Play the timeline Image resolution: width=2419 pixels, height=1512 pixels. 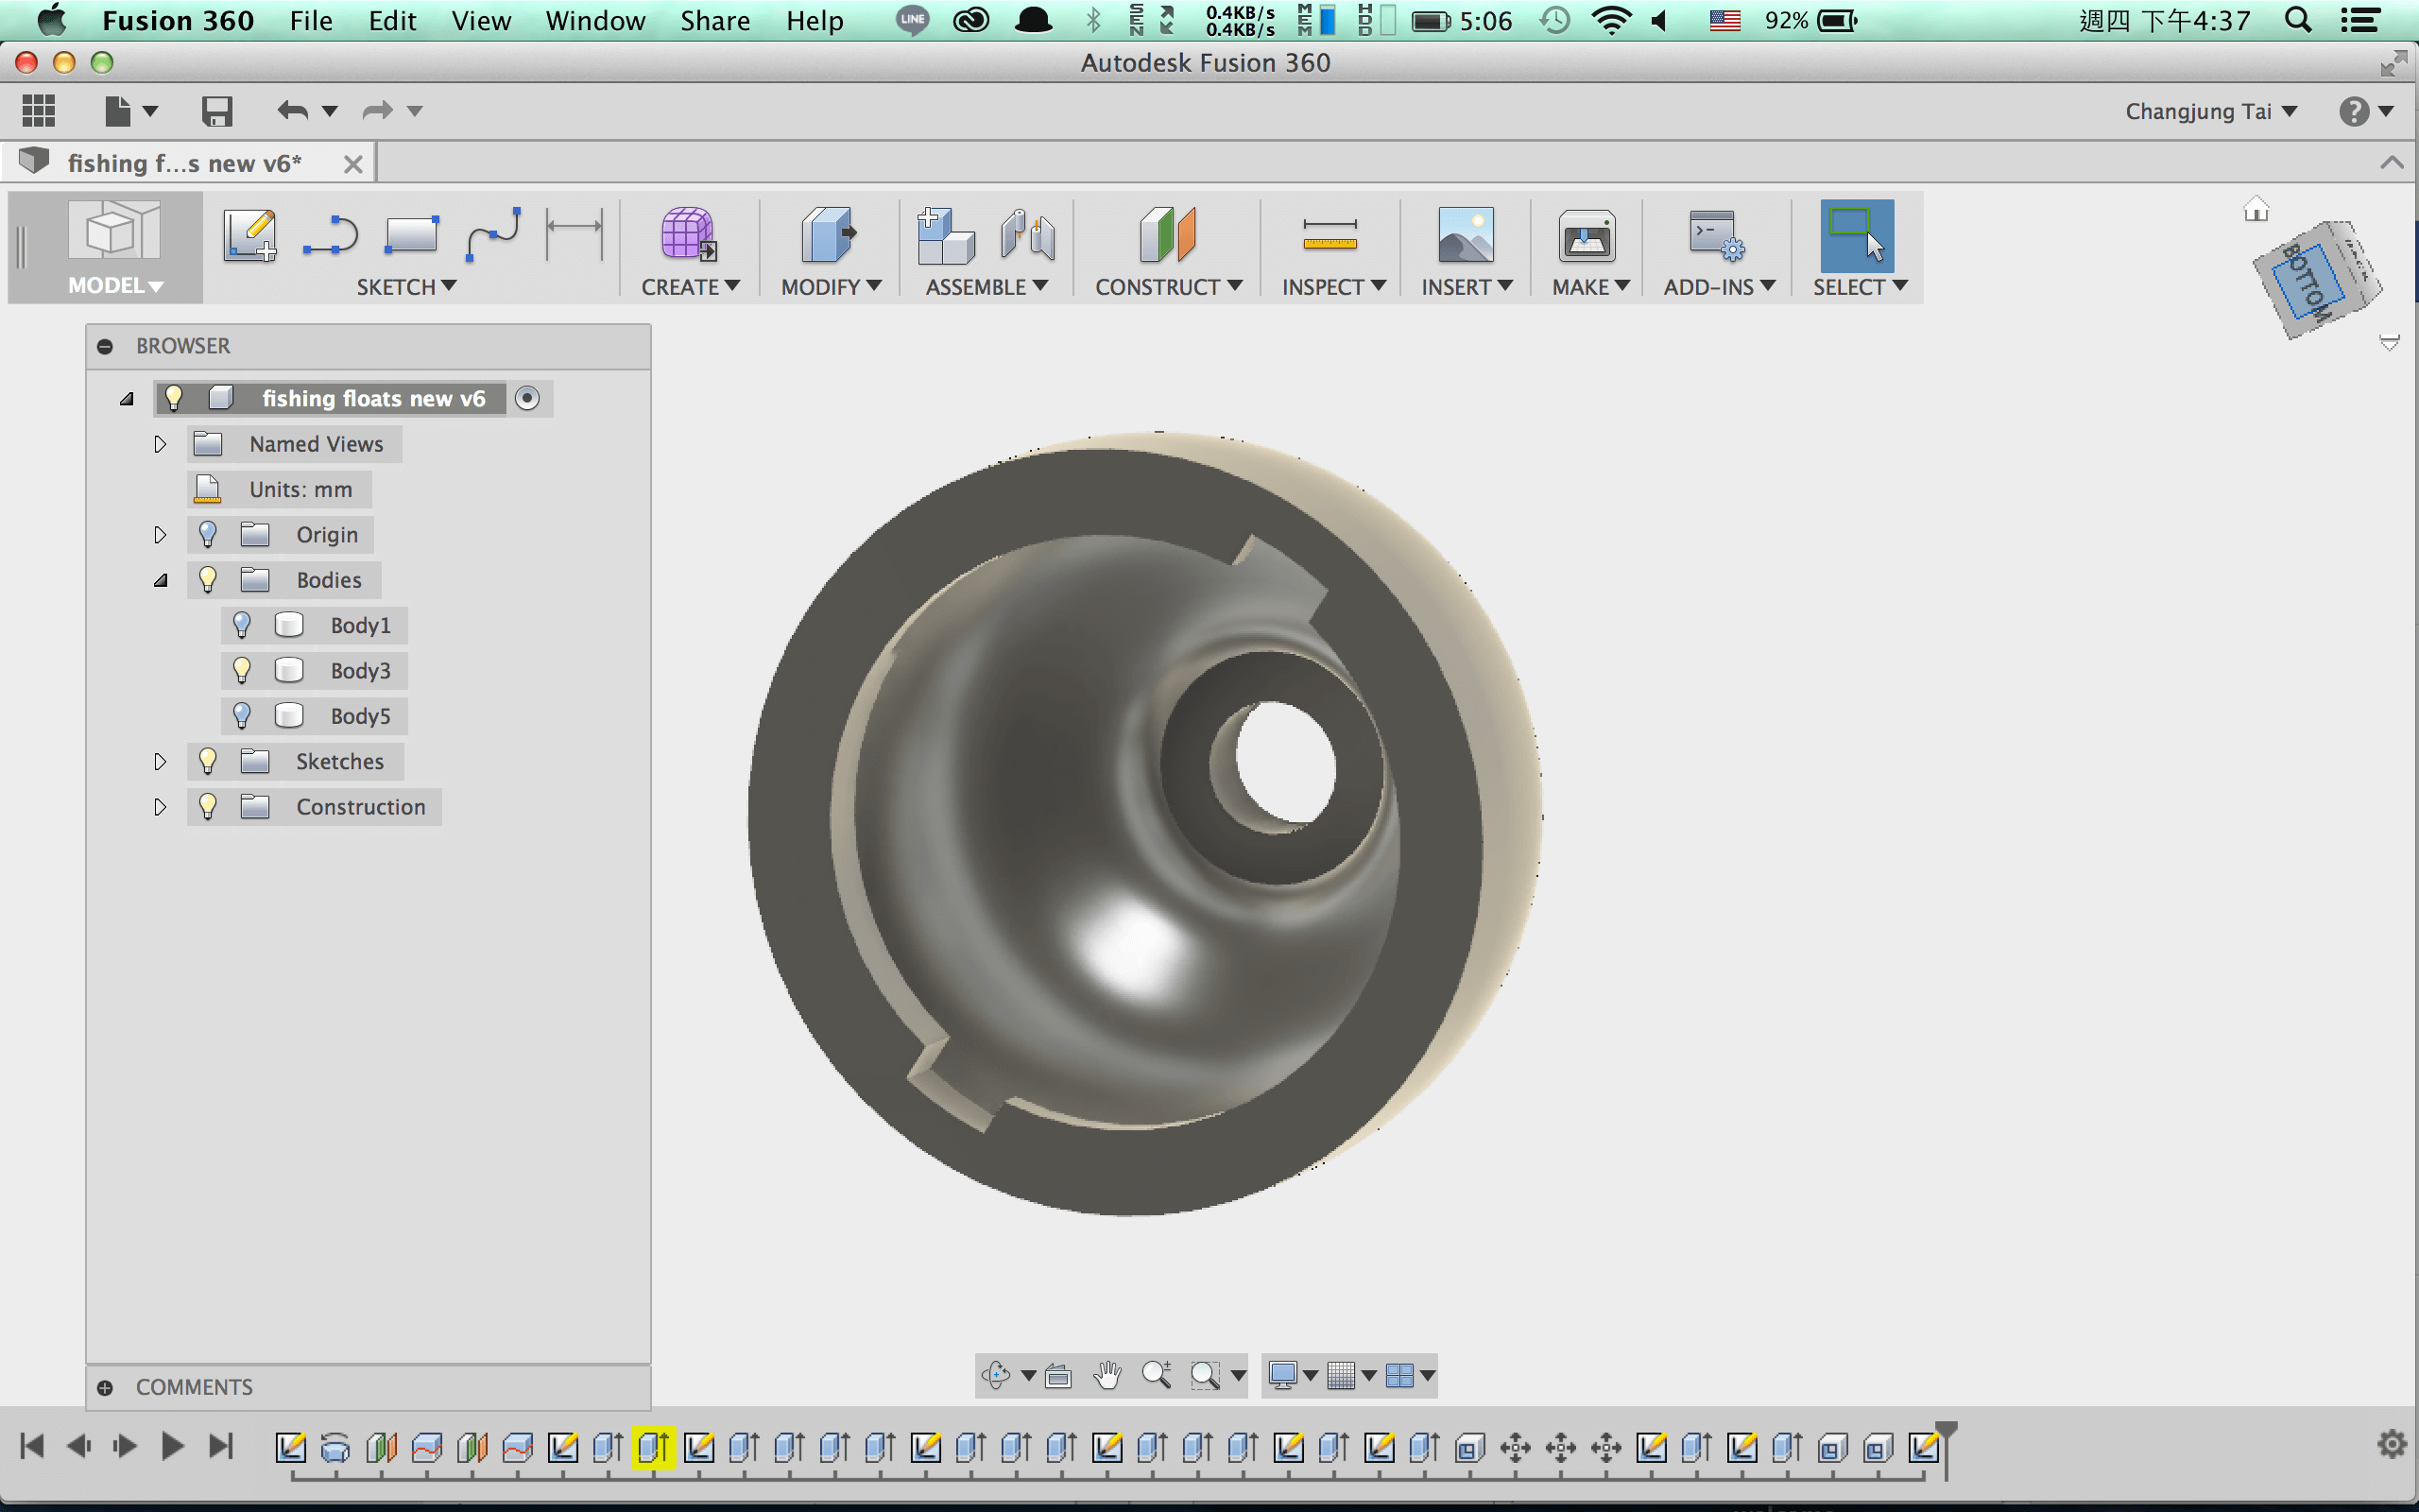(x=172, y=1446)
